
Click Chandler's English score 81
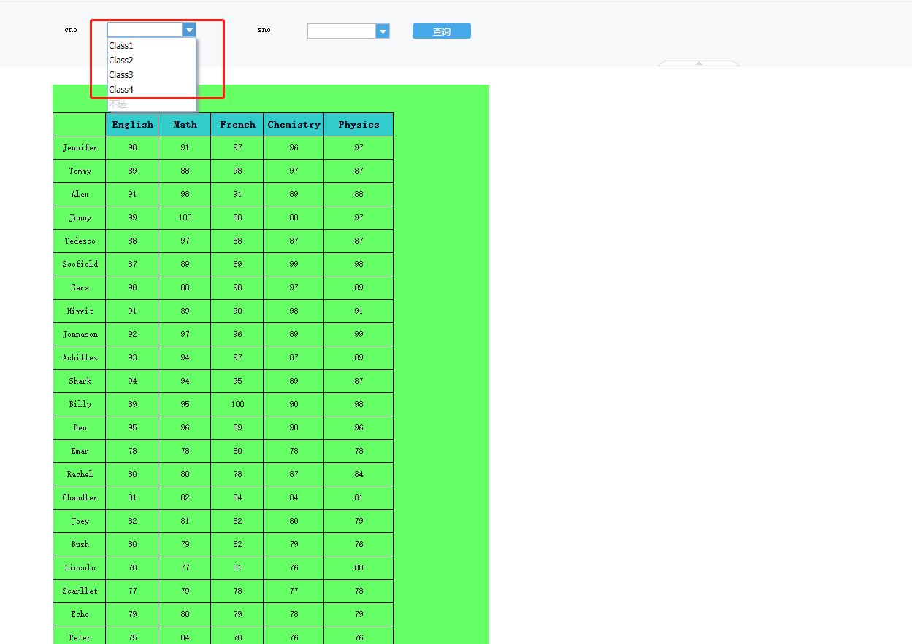pos(132,497)
